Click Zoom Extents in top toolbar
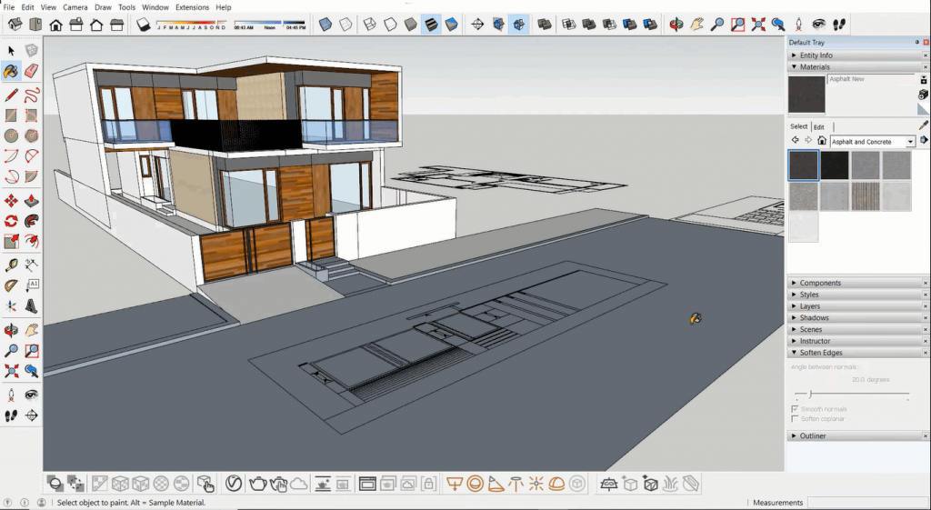The width and height of the screenshot is (931, 510). point(757,25)
